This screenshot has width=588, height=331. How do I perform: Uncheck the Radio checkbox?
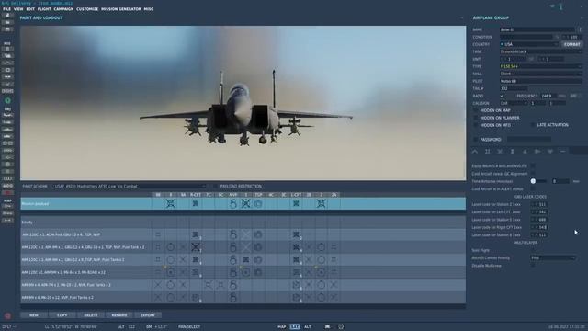(502, 96)
